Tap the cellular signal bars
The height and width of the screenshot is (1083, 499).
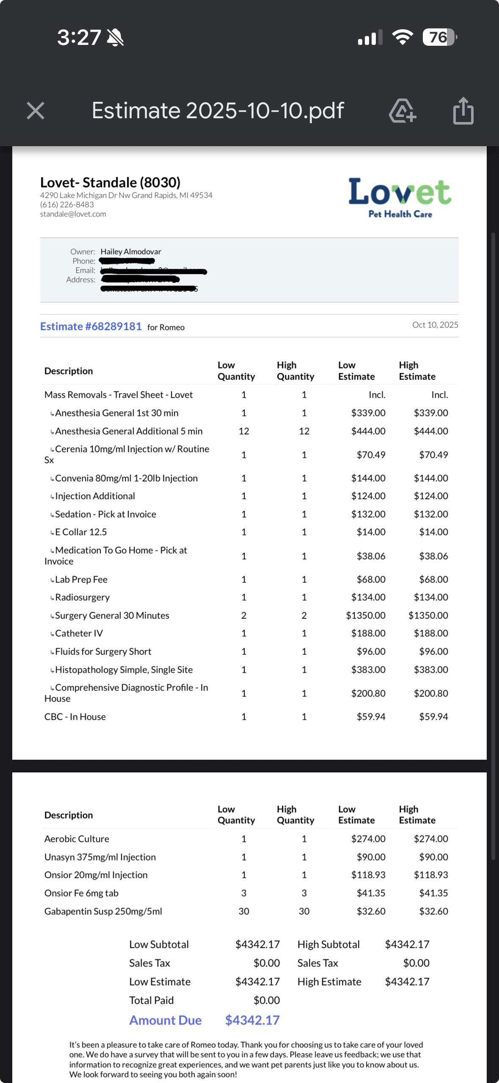pos(370,37)
